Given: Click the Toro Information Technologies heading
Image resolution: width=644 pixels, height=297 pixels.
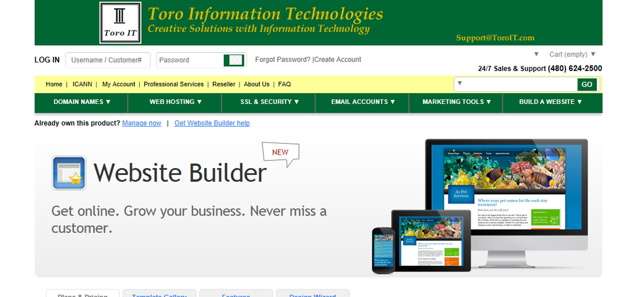Looking at the screenshot, I should 266,13.
